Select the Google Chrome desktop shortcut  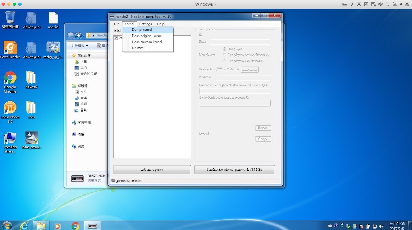tap(10, 82)
